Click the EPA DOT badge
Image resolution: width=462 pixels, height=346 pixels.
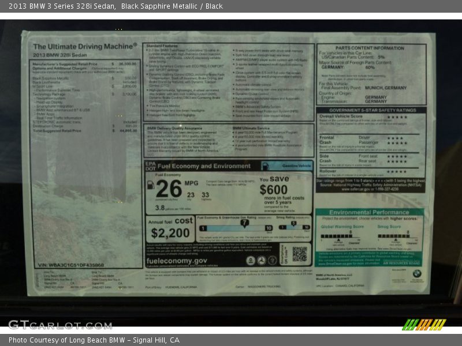150,166
